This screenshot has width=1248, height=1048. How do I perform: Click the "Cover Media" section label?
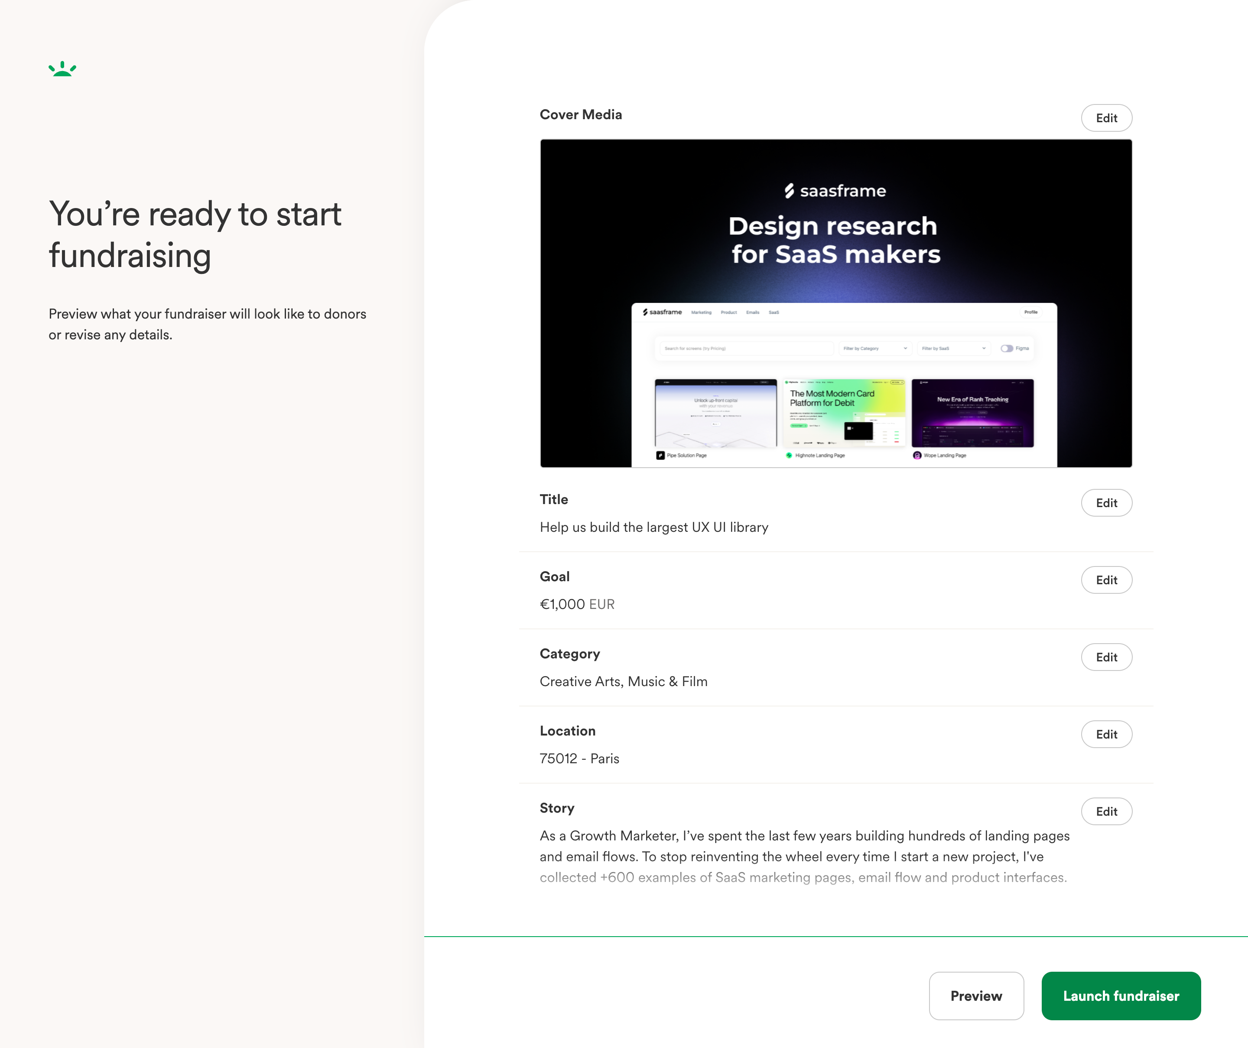tap(581, 115)
